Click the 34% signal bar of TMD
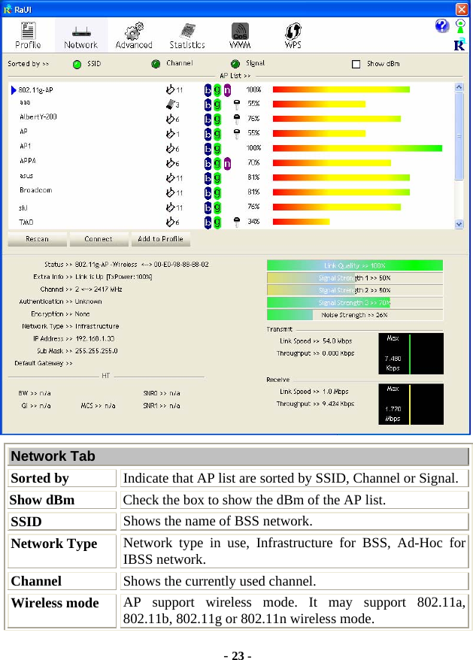The image size is (473, 660). pos(301,222)
